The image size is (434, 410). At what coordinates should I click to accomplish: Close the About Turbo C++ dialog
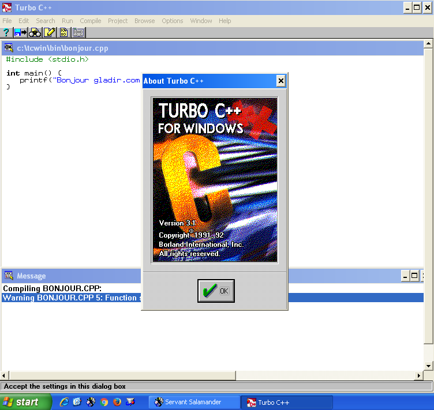coord(280,81)
